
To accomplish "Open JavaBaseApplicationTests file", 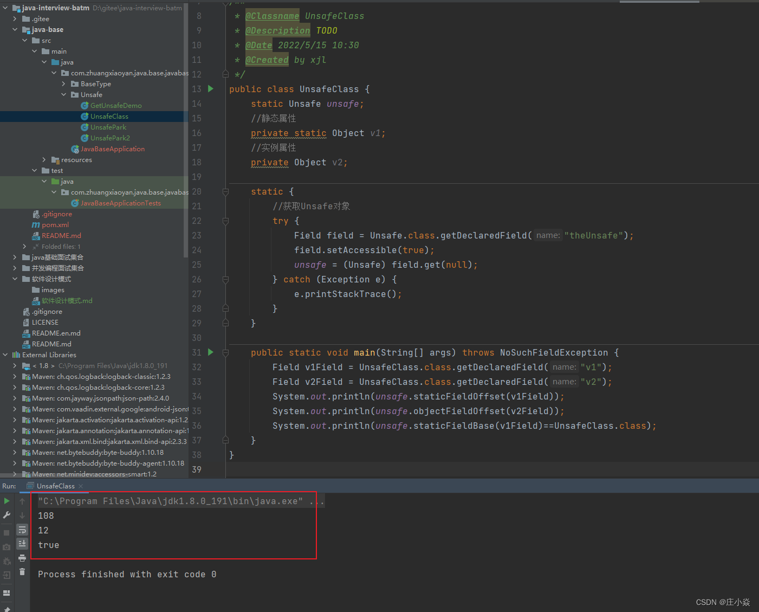I will [120, 203].
